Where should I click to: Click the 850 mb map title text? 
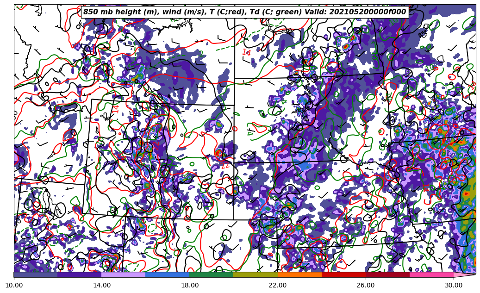coord(244,12)
